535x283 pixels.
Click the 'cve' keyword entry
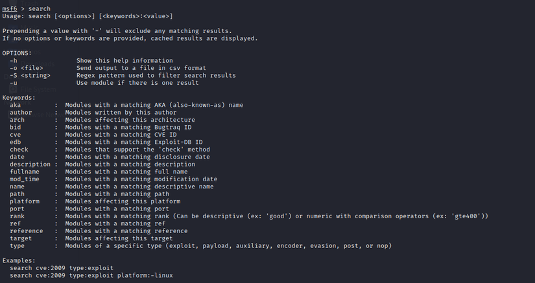(x=16, y=135)
